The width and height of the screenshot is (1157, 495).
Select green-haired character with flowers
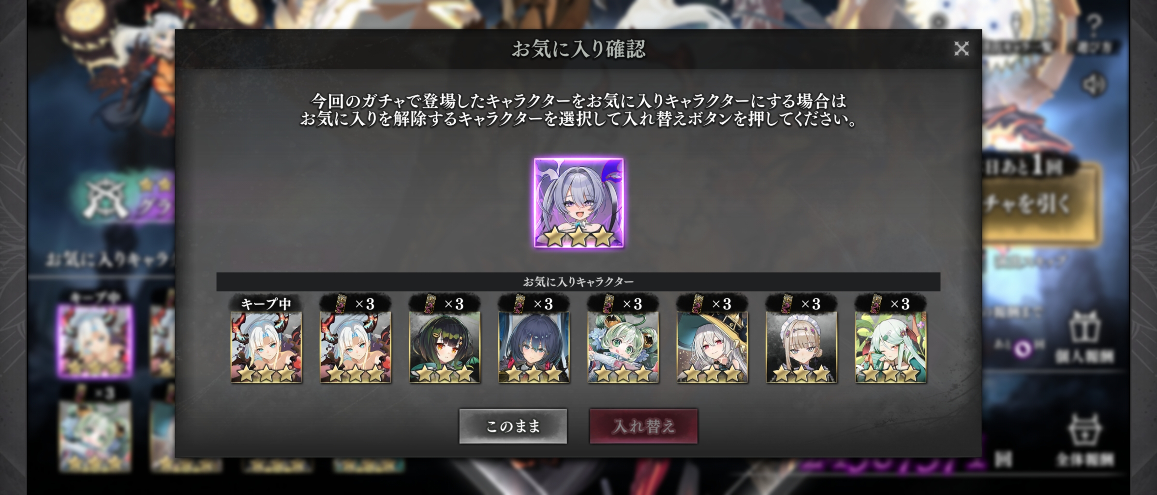coord(623,347)
